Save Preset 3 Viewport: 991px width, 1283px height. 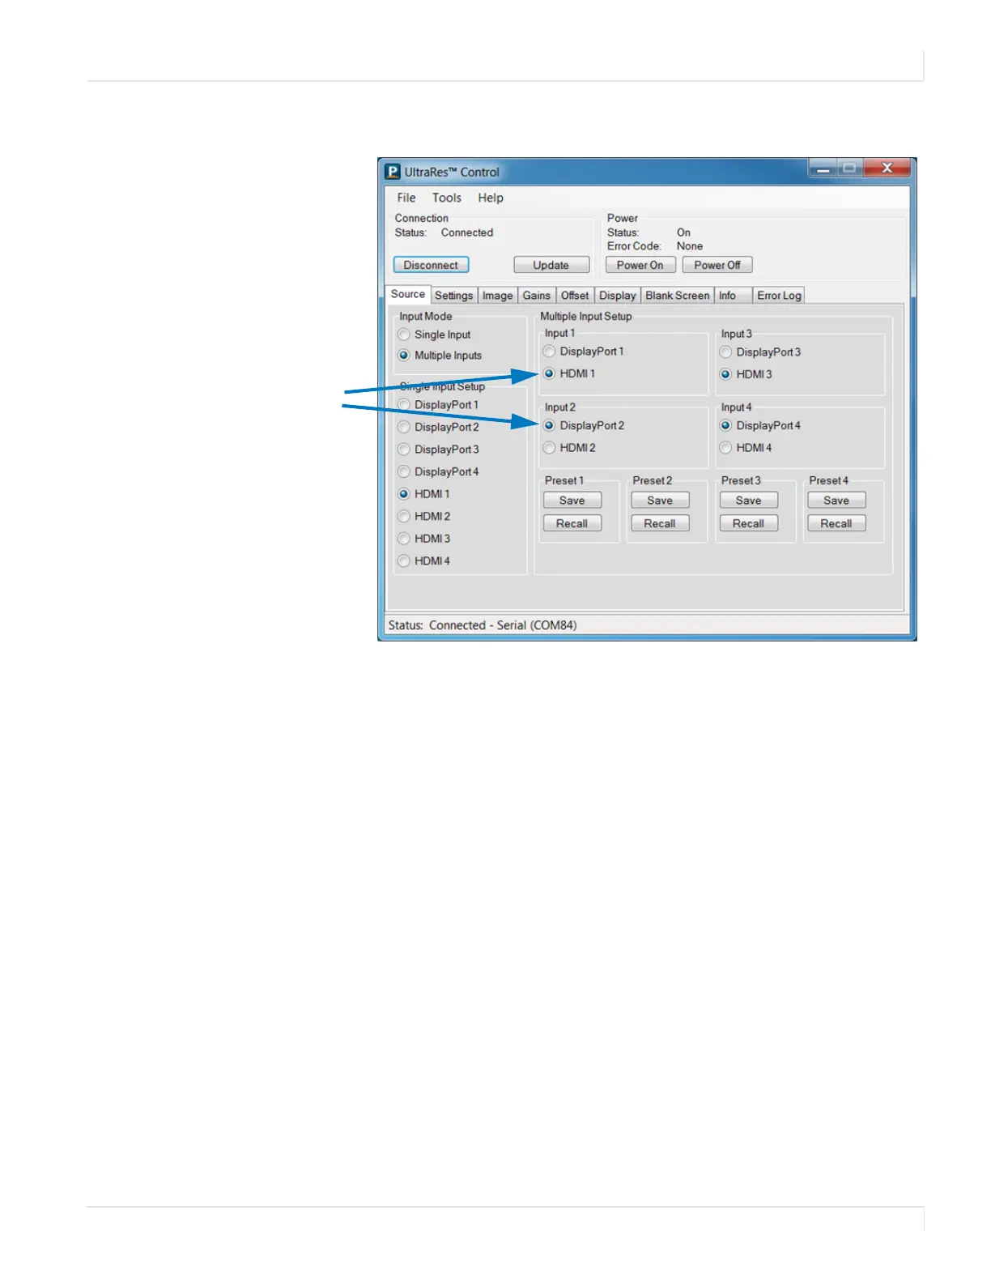(748, 501)
